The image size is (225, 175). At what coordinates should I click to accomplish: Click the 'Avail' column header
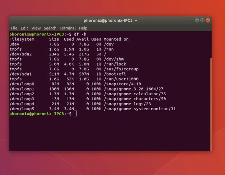click(82, 39)
